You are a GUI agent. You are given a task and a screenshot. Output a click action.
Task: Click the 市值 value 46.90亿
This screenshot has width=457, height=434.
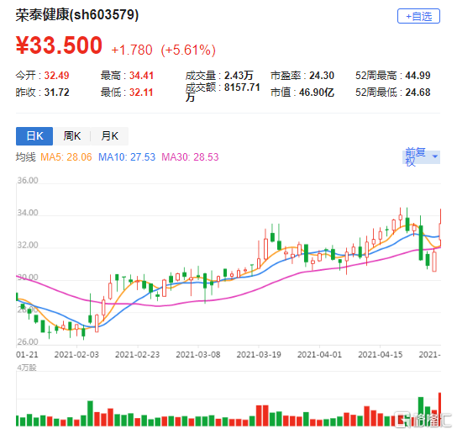(317, 93)
